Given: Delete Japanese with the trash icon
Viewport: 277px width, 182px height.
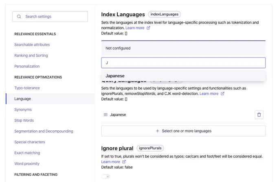Looking at the screenshot, I should coord(259,115).
